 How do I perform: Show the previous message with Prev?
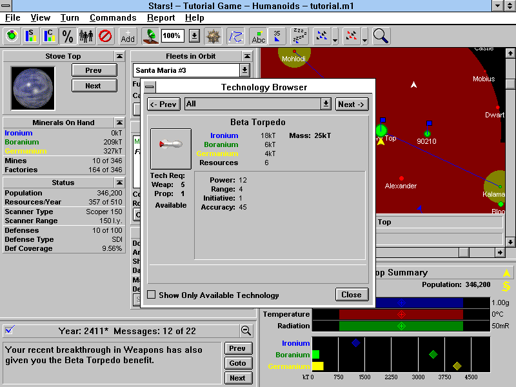238,348
